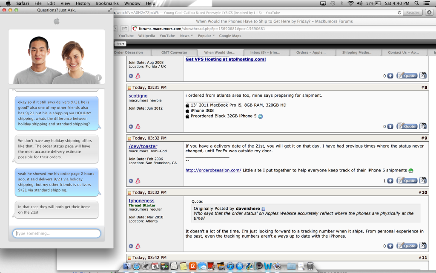Show Safari downloads button
The image size is (436, 273).
[429, 12]
